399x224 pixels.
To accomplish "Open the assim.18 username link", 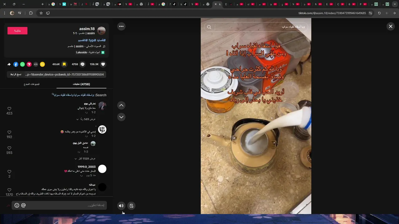I will (87, 29).
